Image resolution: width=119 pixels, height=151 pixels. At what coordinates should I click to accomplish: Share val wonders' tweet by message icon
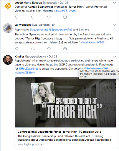(65, 49)
